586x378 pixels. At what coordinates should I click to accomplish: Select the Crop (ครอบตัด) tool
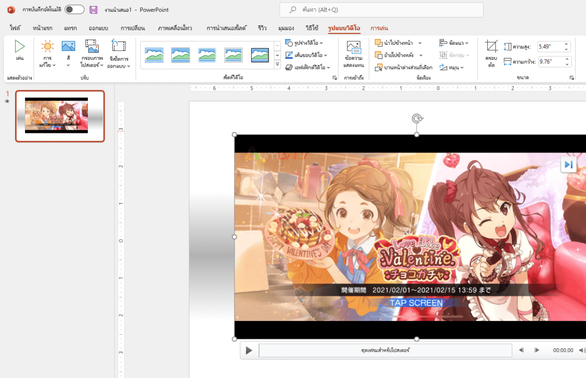[x=491, y=47]
